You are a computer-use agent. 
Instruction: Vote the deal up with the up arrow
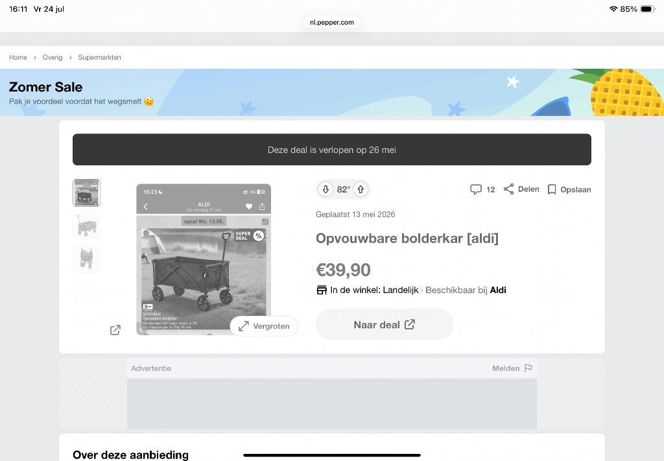(x=361, y=189)
